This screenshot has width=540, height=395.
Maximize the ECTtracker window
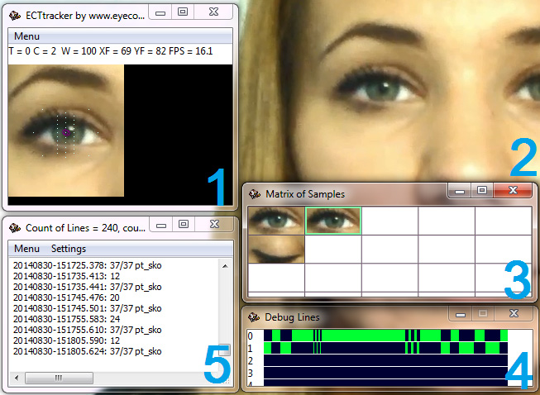[183, 12]
